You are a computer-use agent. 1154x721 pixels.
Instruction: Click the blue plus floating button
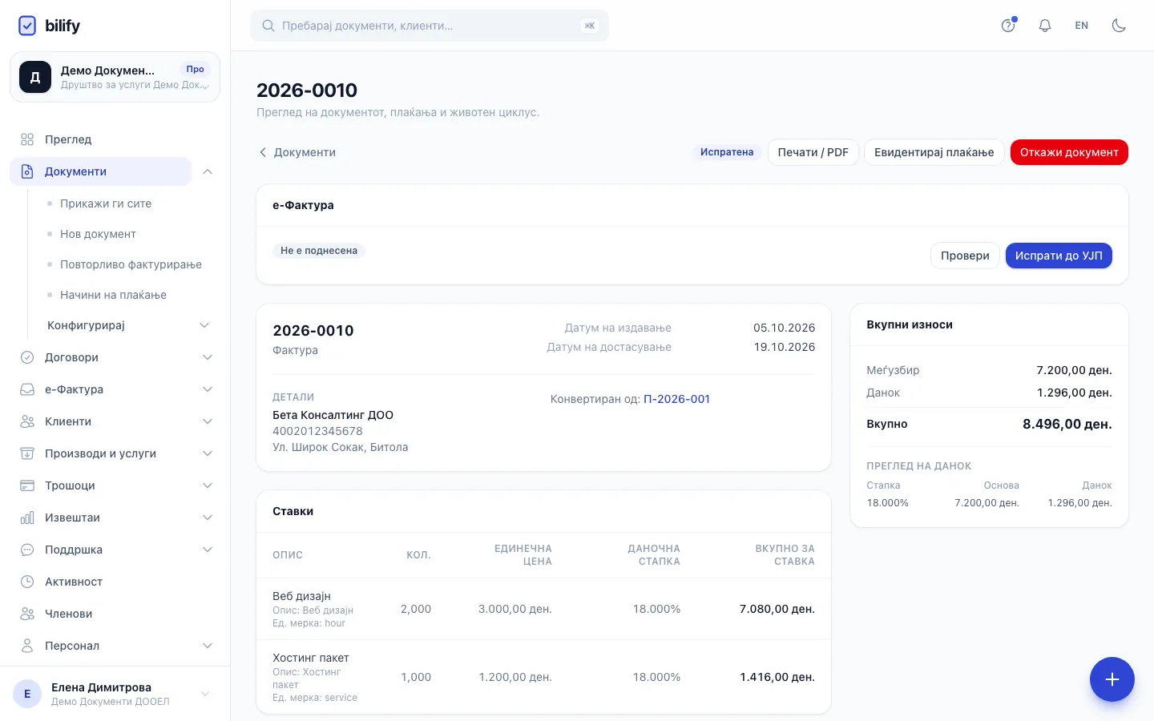(1112, 679)
